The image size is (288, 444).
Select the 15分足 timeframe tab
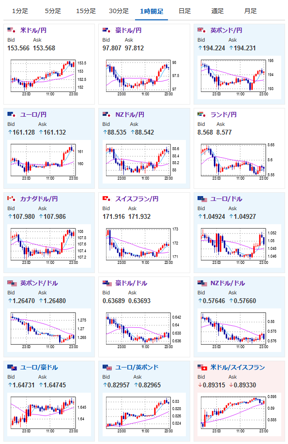point(86,11)
